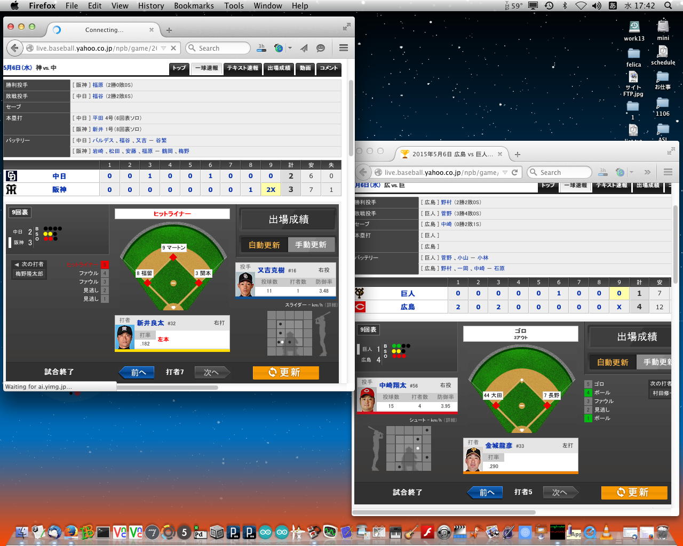683x546 pixels.
Task: Open pitcher 中崎翔太 profile link
Action: click(393, 385)
